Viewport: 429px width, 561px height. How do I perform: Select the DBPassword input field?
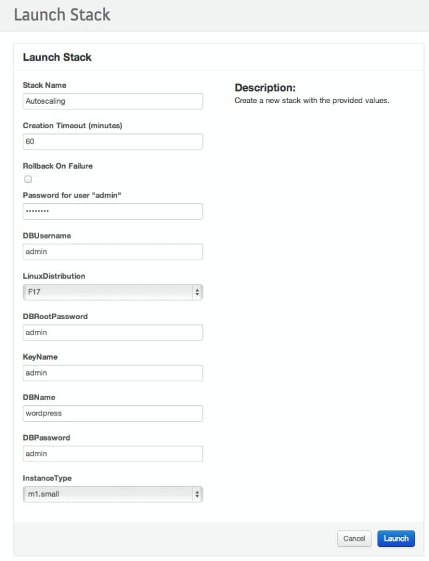point(112,454)
